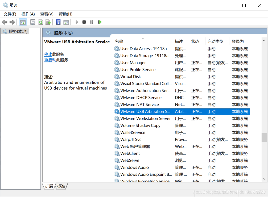Image resolution: width=268 pixels, height=197 pixels.
Task: Select the highlighted VMware USB Arbitration S... row
Action: coord(182,112)
